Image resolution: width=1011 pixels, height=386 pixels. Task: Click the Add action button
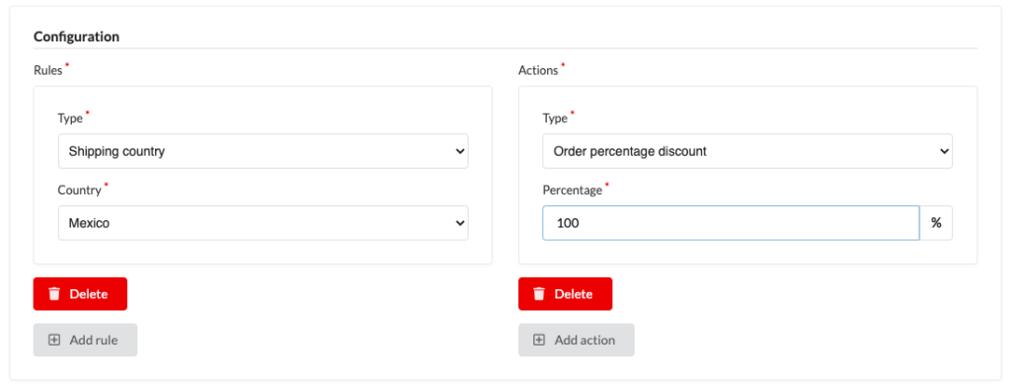coord(577,340)
